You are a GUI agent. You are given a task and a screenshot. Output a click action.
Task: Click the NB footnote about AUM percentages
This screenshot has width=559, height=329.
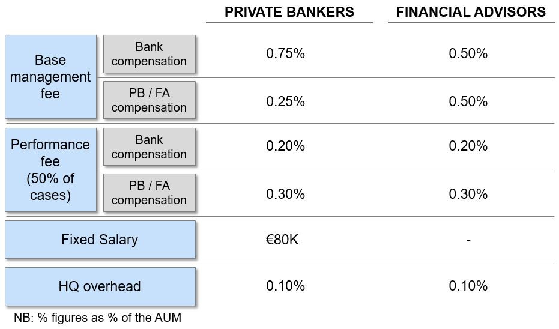click(97, 318)
